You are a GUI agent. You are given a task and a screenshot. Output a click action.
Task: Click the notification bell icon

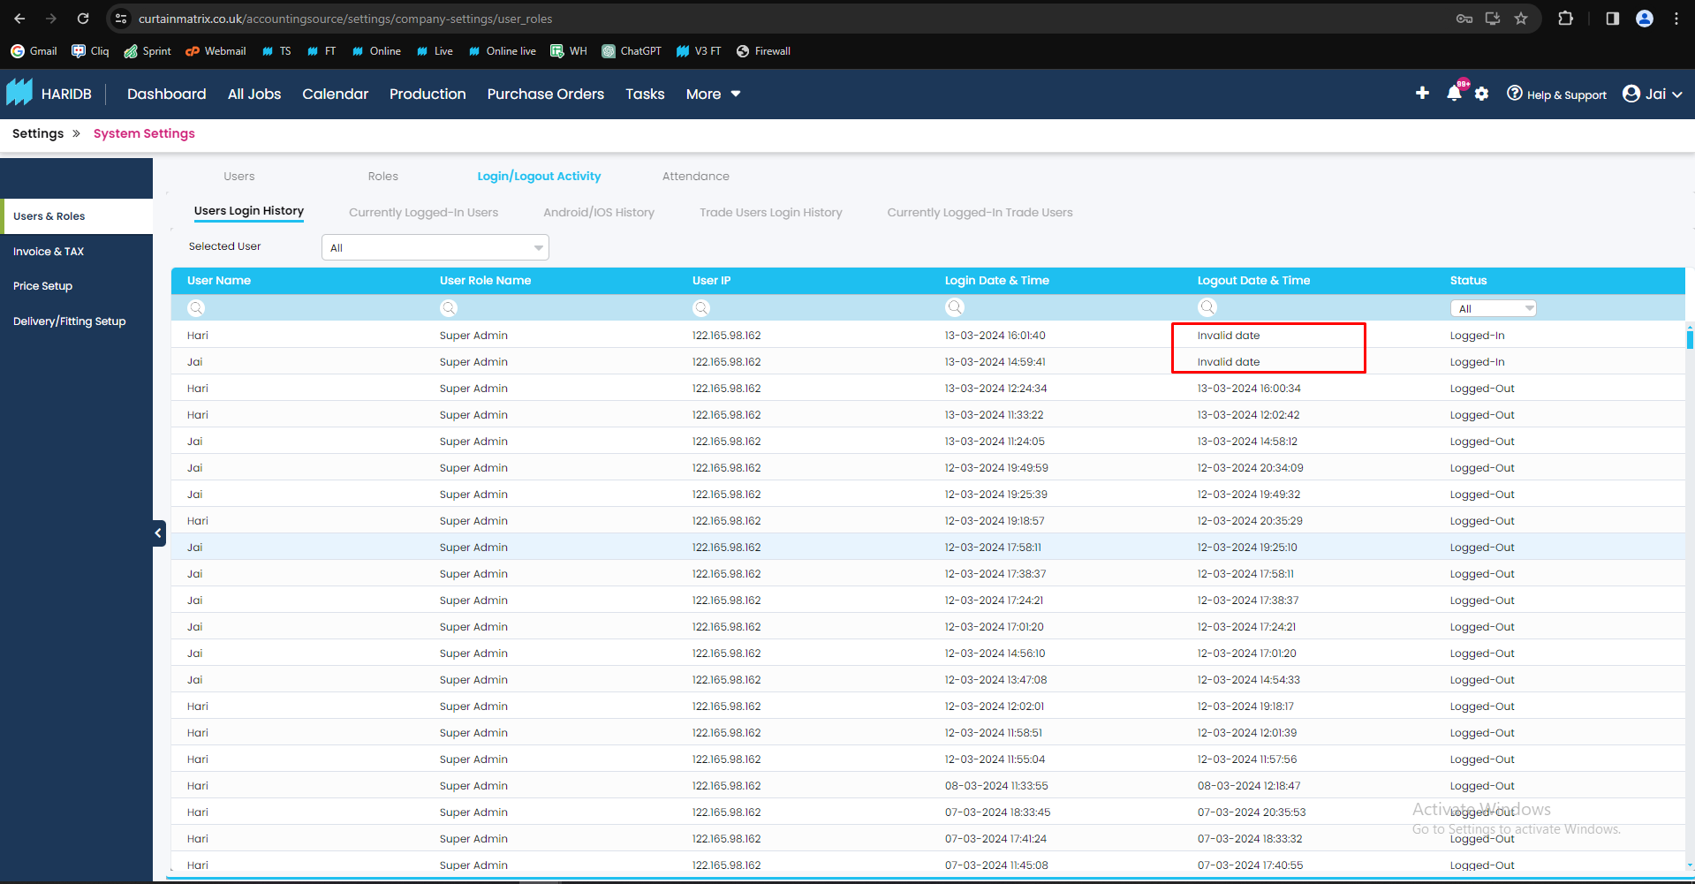point(1454,94)
